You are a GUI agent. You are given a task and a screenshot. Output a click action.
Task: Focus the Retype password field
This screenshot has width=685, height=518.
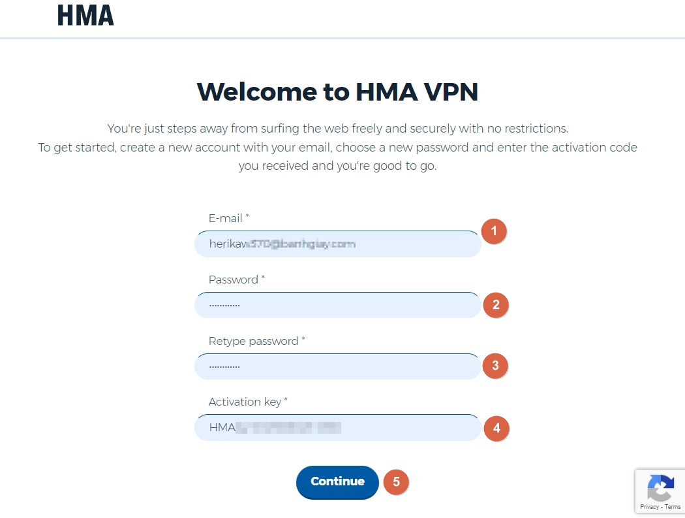coord(337,366)
